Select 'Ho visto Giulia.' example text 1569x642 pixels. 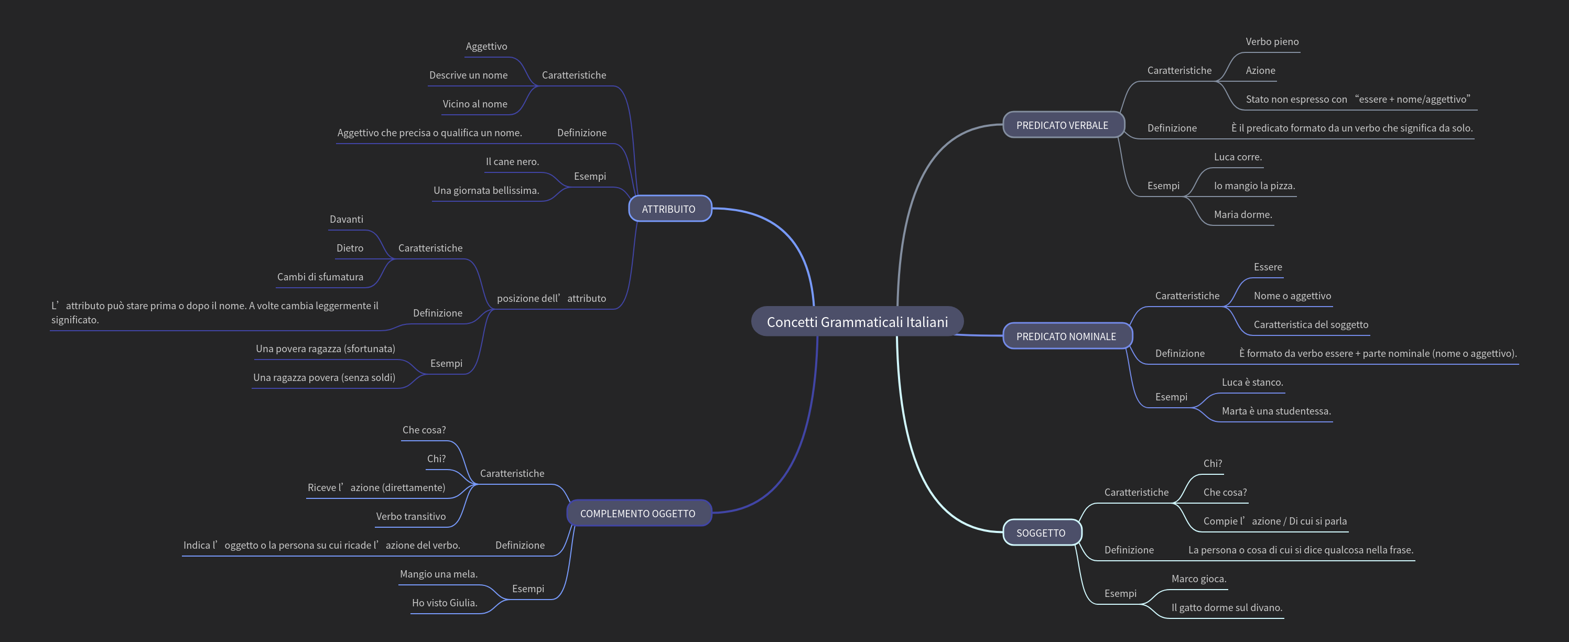tap(444, 603)
